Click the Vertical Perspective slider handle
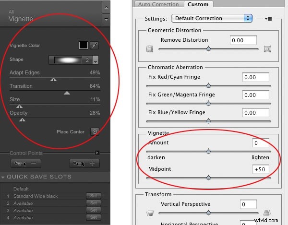Screen dimensions: 288x225 point(208,213)
